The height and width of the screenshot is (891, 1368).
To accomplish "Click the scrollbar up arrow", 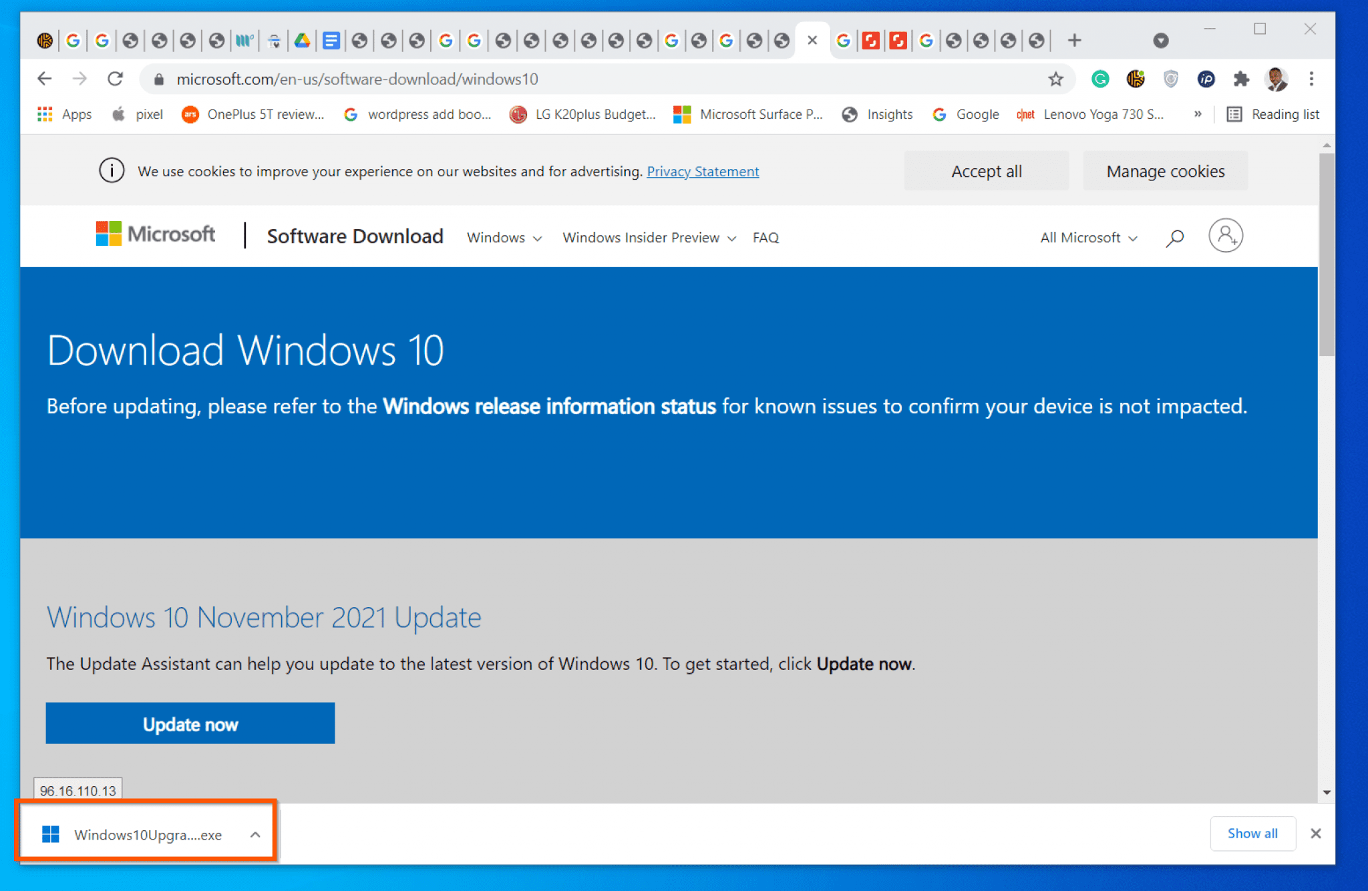I will pyautogui.click(x=1327, y=145).
